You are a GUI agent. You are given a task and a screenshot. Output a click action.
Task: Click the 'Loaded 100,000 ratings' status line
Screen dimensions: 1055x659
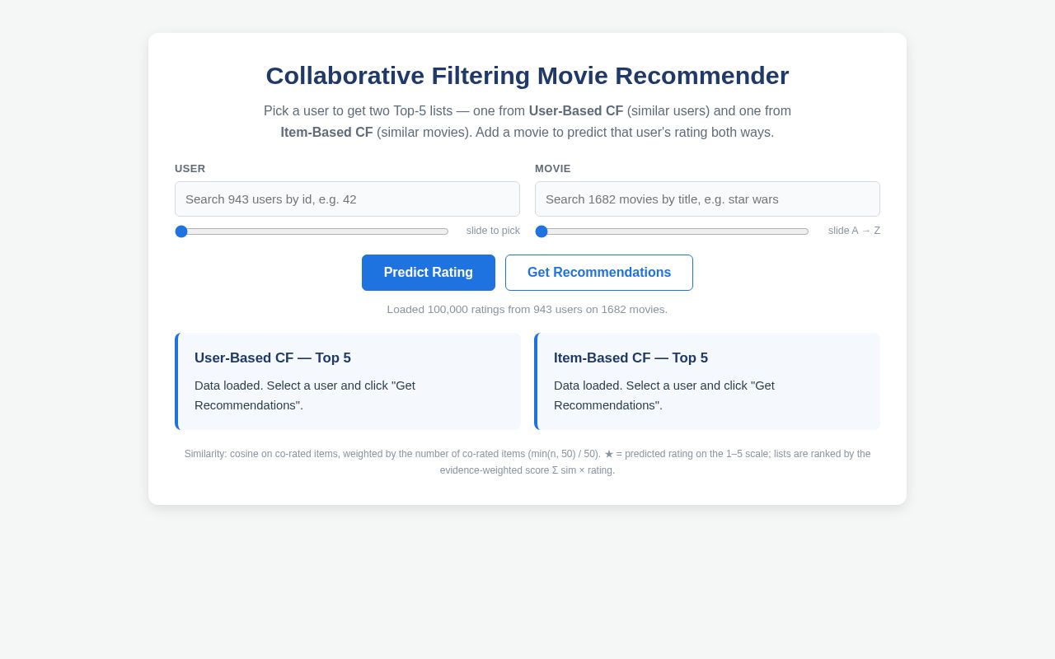tap(527, 310)
